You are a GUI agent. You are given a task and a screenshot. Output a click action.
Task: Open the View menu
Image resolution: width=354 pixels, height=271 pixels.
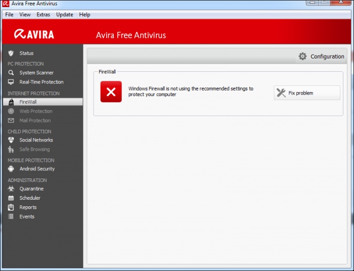25,15
